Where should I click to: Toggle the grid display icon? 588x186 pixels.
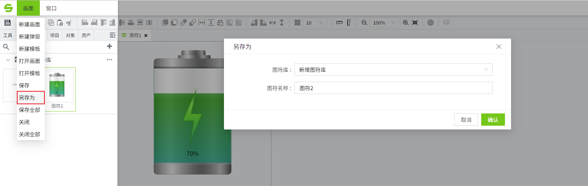297,23
